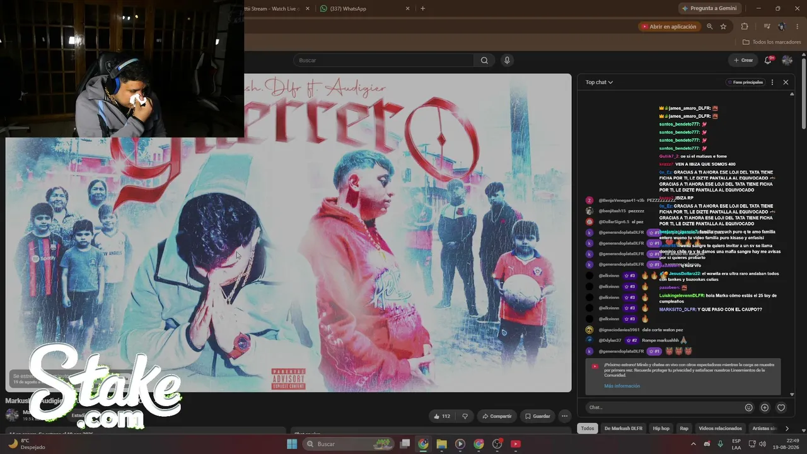Open the live chat options menu
Viewport: 807px width, 454px height.
pyautogui.click(x=772, y=82)
